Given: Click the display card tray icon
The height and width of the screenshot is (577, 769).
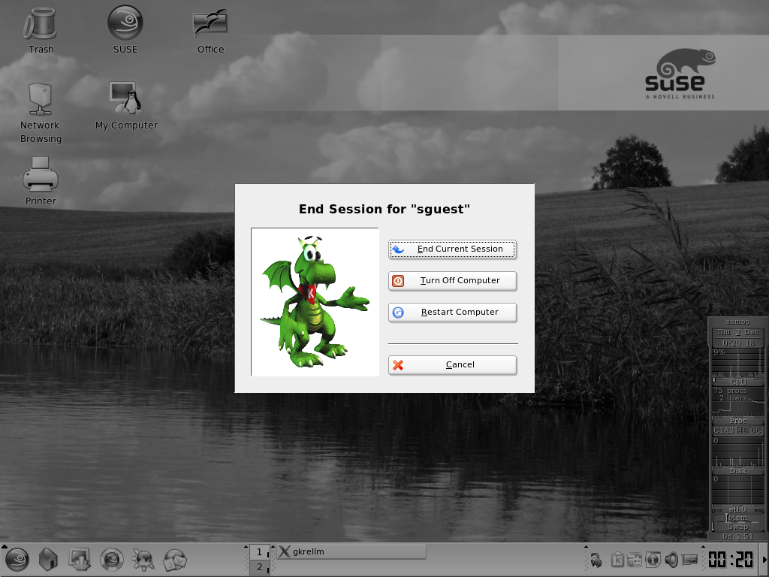Looking at the screenshot, I should (x=689, y=560).
